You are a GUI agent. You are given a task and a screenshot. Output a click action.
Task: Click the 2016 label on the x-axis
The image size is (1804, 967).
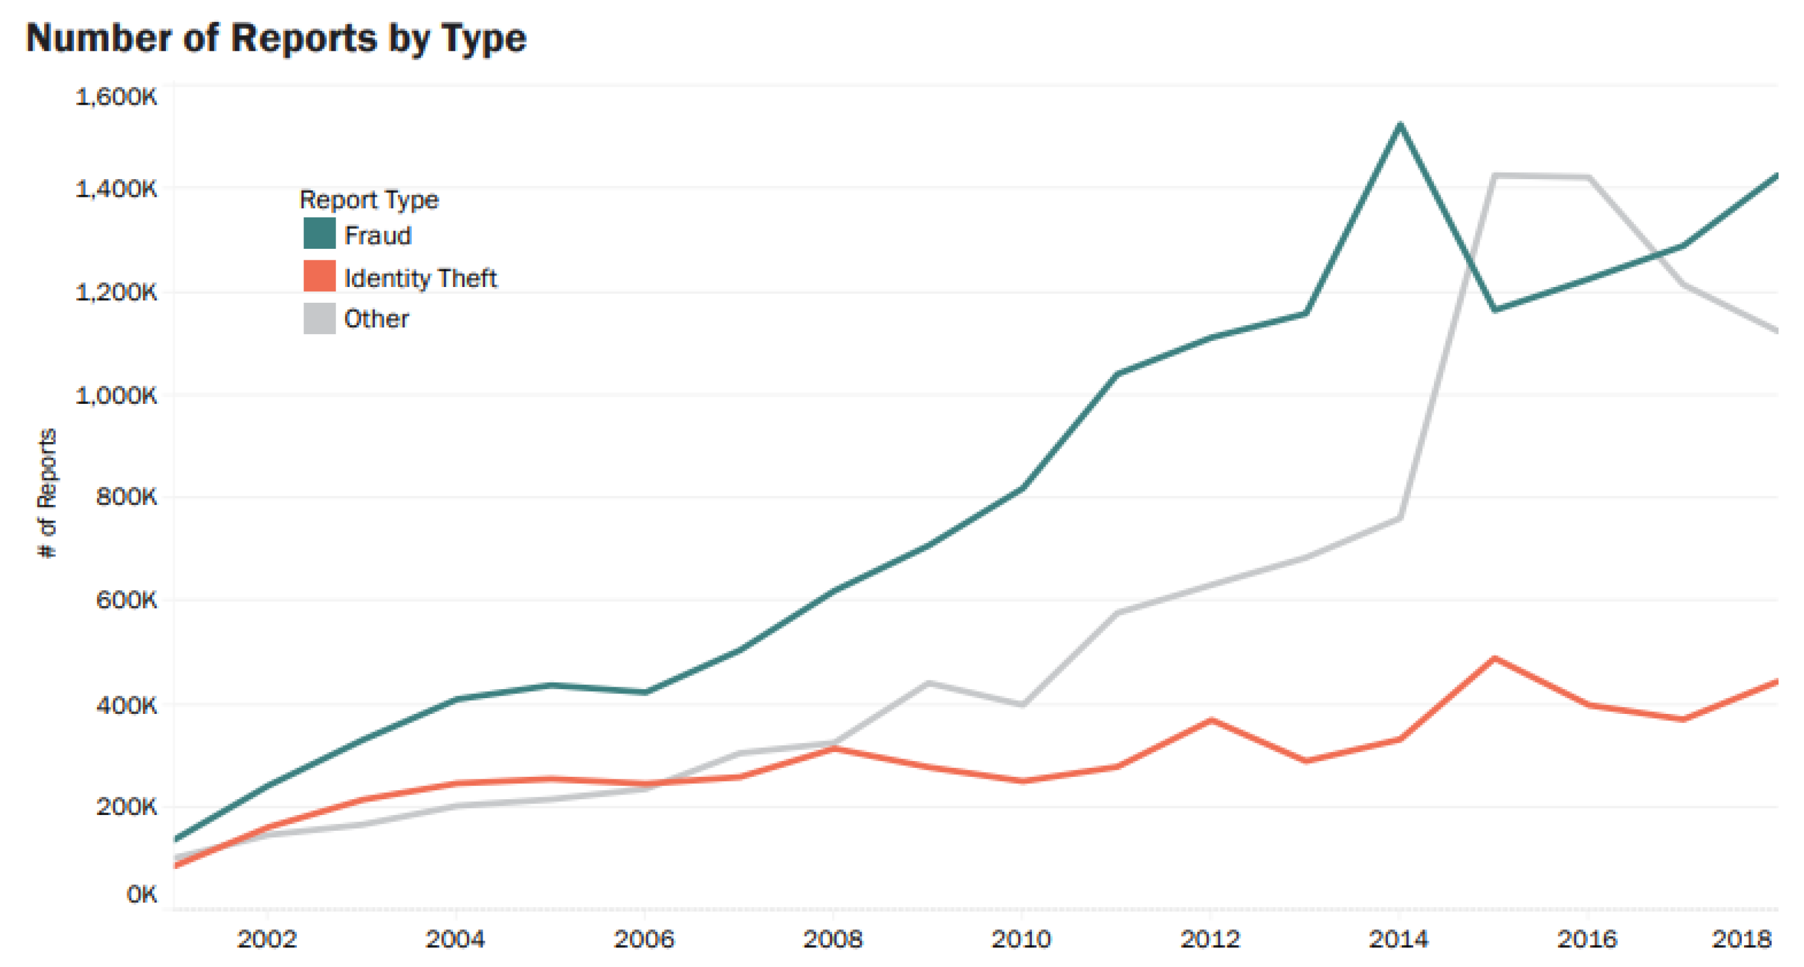pos(1587,939)
